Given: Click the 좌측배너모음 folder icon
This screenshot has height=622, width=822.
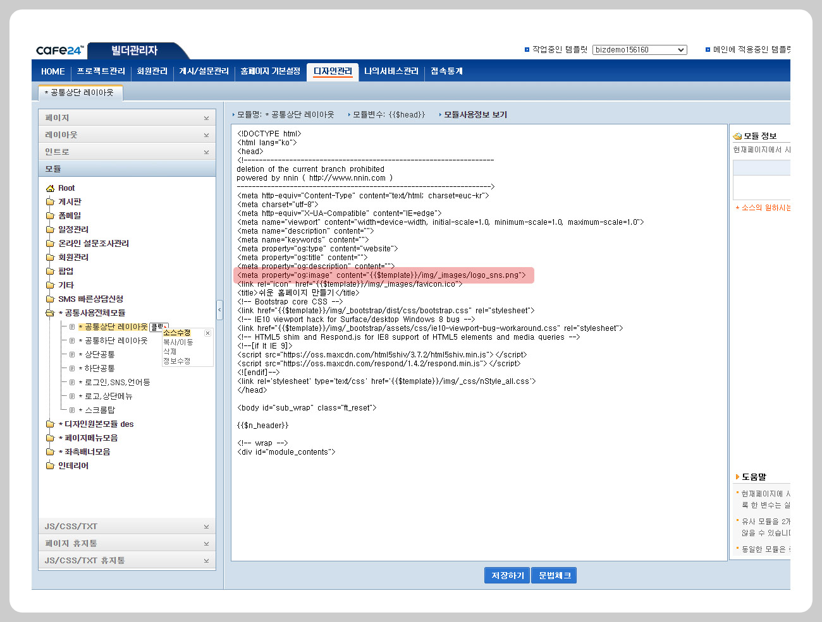Looking at the screenshot, I should [x=50, y=452].
